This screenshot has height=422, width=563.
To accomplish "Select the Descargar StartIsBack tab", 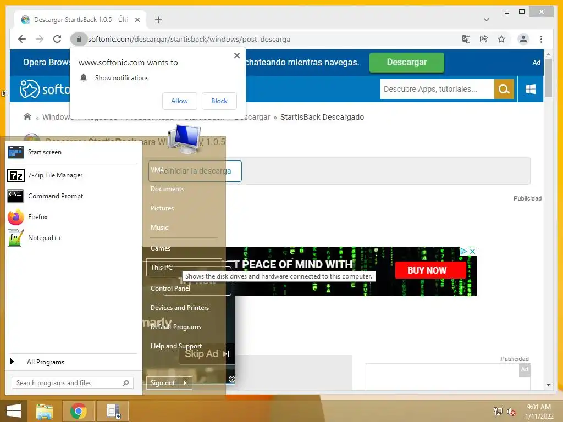I will (80, 20).
